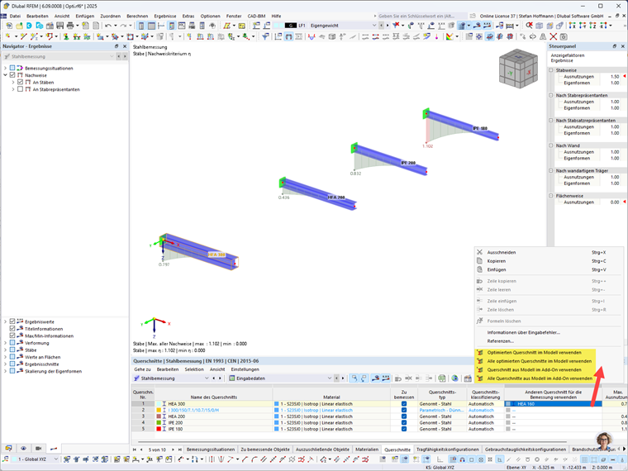
Task: Open the Stahlbemessung dropdown in table toolbar
Action: tap(207, 378)
